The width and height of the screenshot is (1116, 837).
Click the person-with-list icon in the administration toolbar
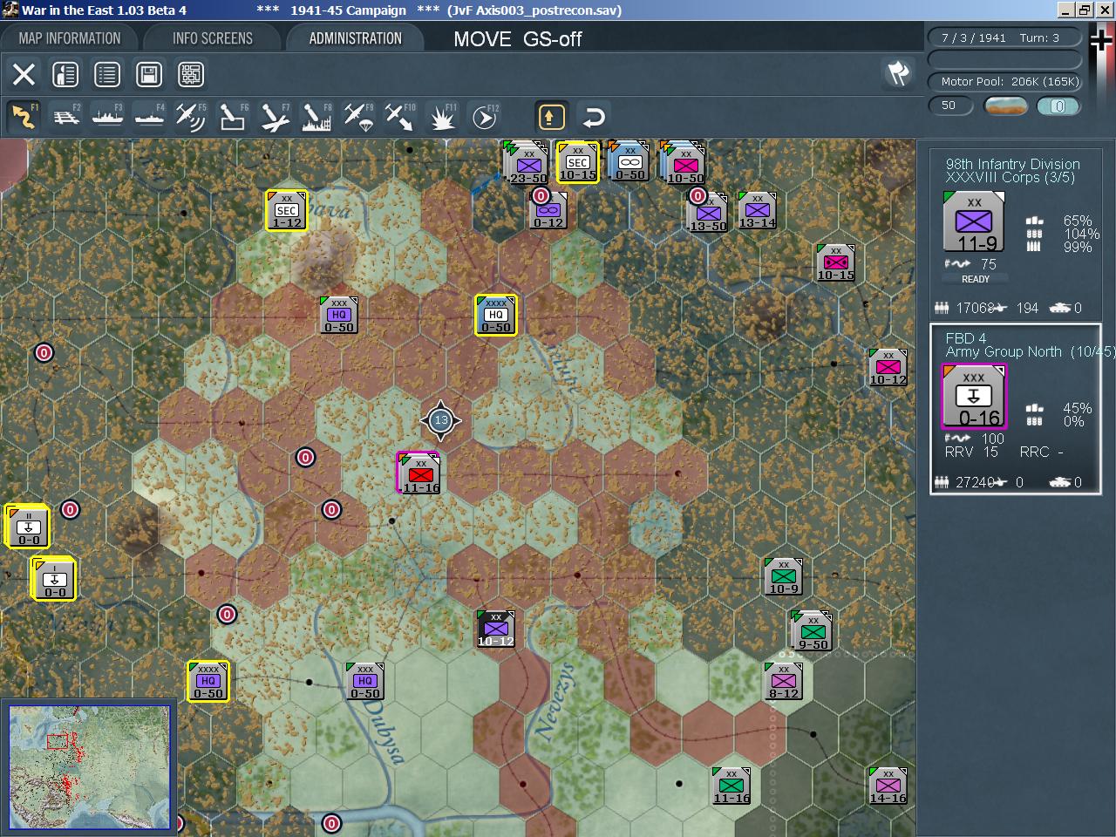click(65, 74)
